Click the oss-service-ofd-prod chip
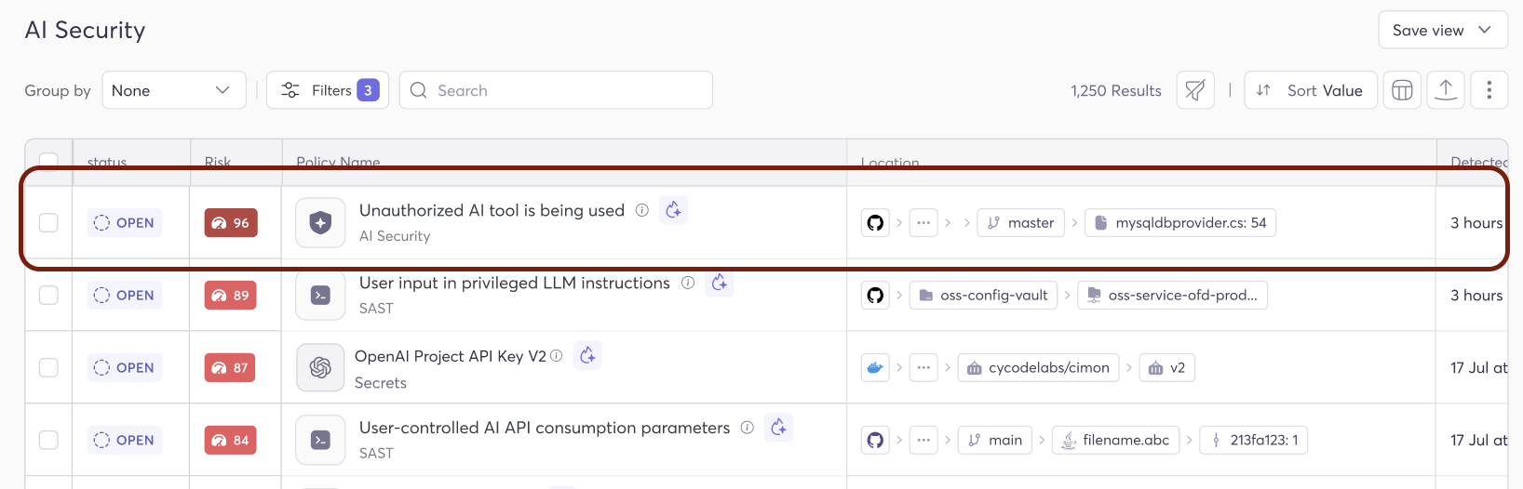The width and height of the screenshot is (1523, 489). point(1172,296)
